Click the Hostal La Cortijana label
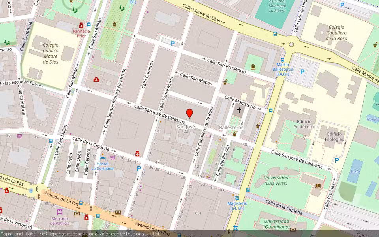 click(x=101, y=166)
